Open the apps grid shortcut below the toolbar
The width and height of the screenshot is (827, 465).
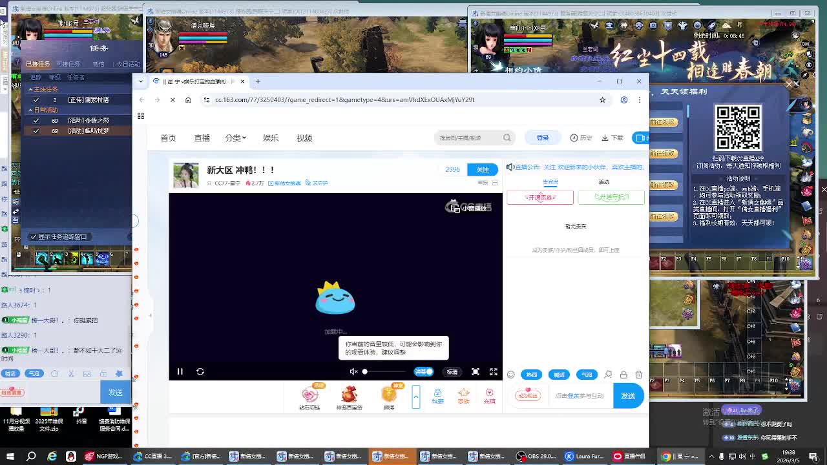[x=140, y=116]
